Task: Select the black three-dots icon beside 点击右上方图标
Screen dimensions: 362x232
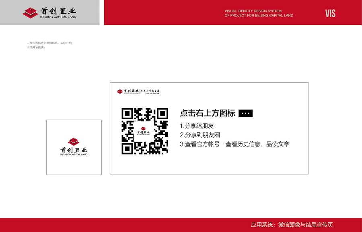Action: coord(245,113)
